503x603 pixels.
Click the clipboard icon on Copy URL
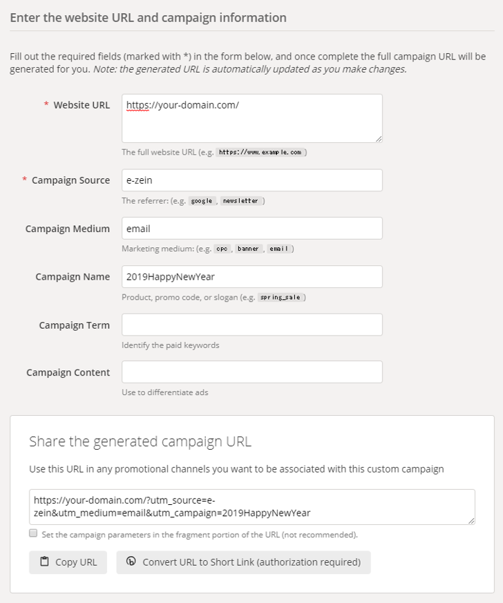pos(45,562)
